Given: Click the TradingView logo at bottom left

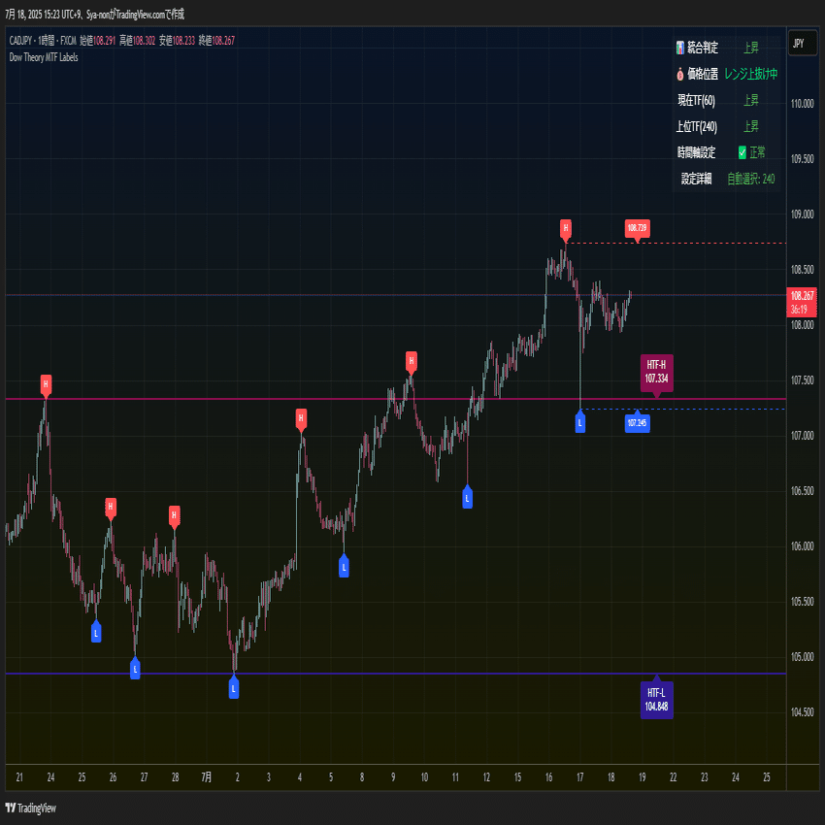Looking at the screenshot, I should pyautogui.click(x=31, y=808).
